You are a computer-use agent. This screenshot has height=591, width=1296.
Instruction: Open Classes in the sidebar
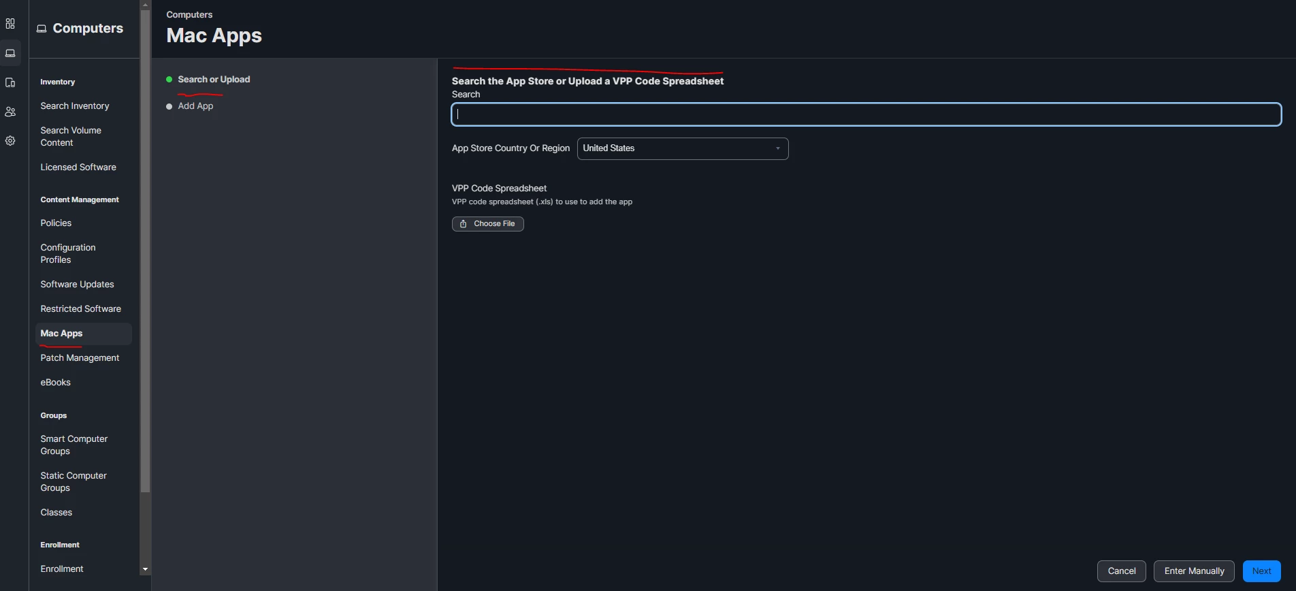[56, 513]
